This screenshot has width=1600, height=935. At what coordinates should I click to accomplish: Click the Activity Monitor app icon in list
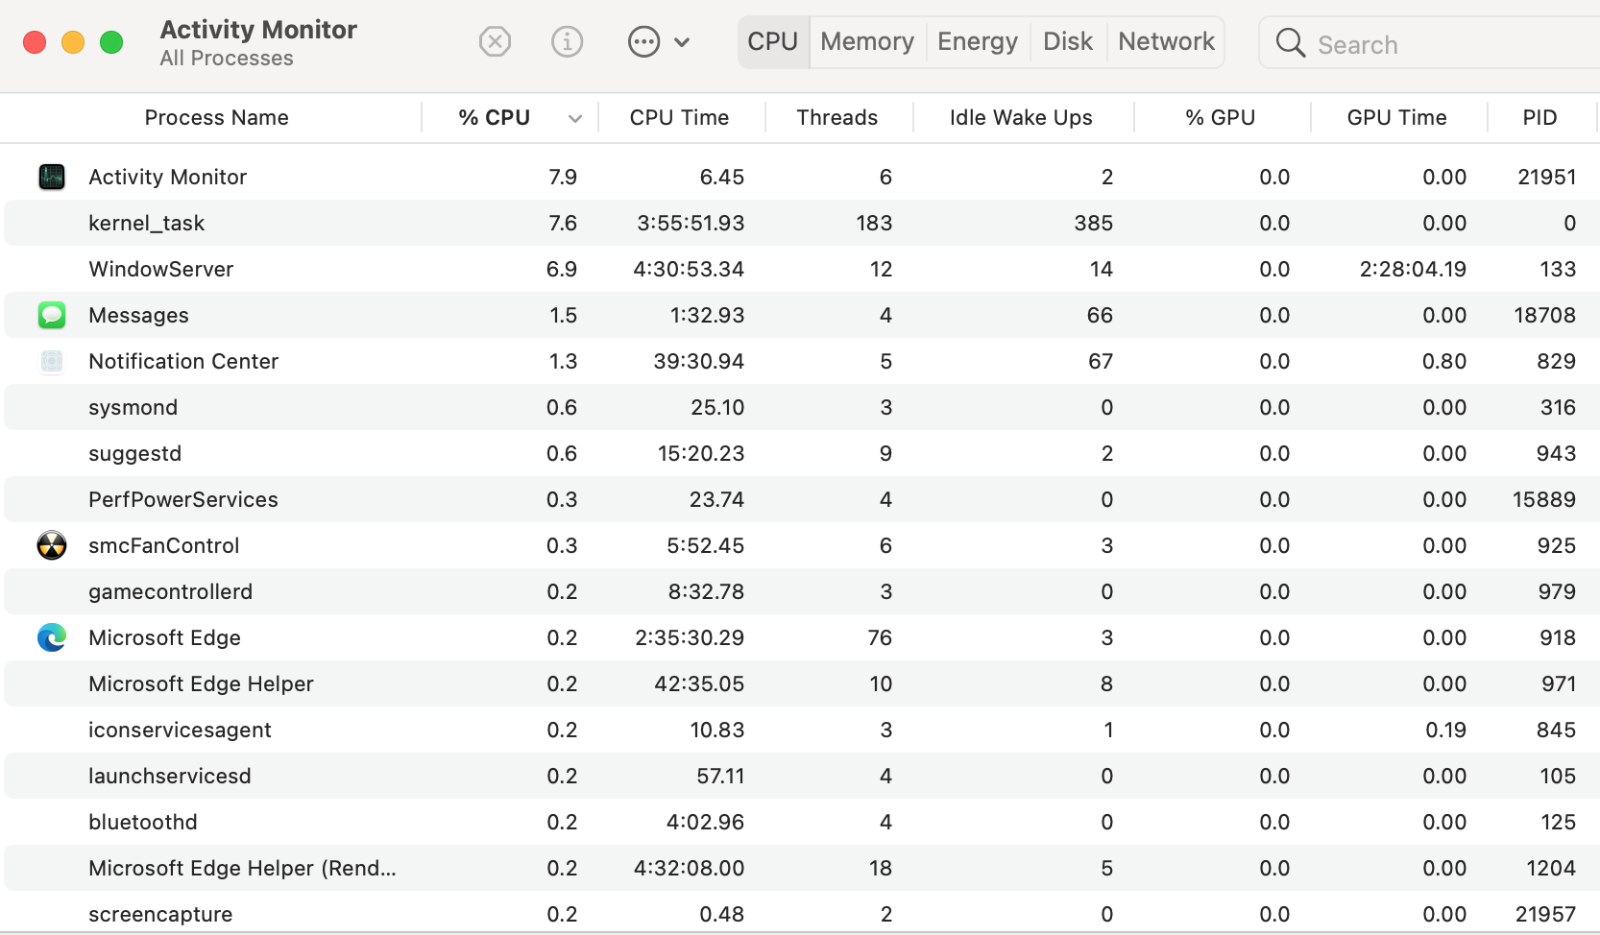pos(52,177)
